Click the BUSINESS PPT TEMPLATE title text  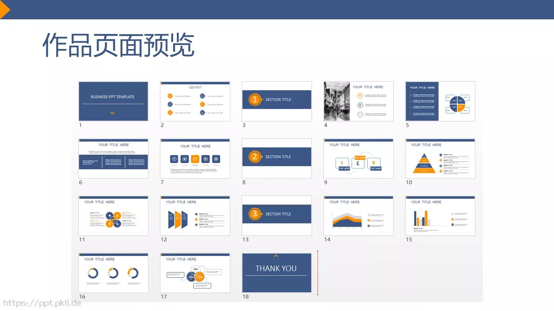click(113, 97)
